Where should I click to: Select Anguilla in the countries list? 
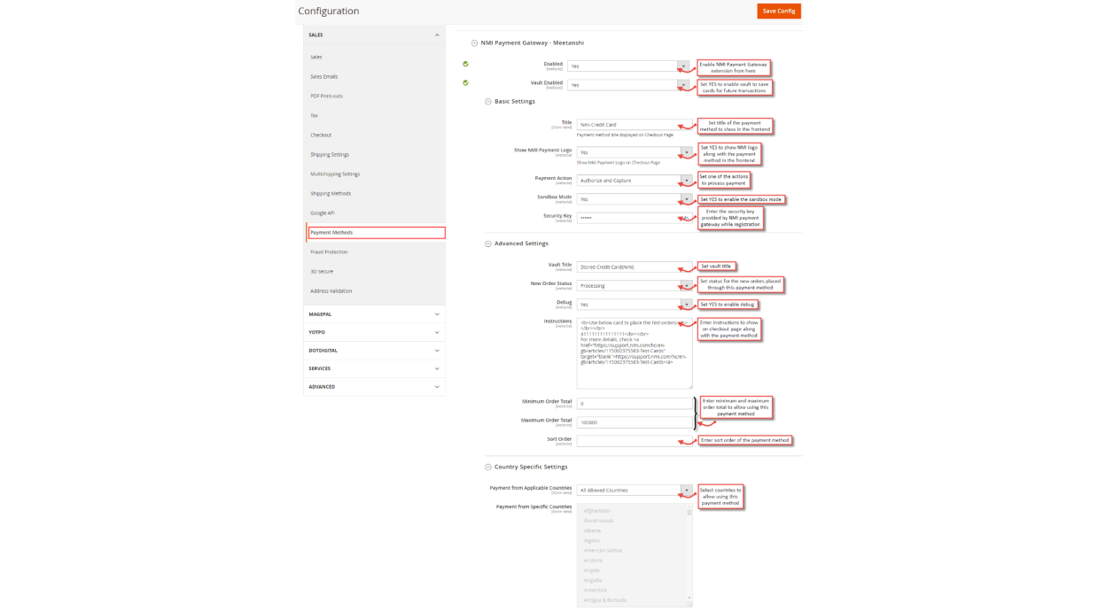pyautogui.click(x=593, y=581)
